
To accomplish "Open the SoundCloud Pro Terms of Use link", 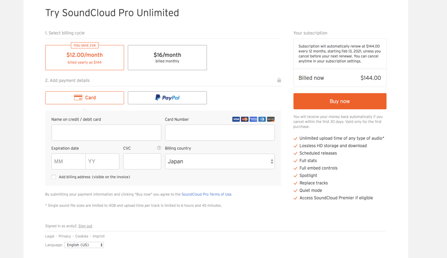I will [207, 194].
